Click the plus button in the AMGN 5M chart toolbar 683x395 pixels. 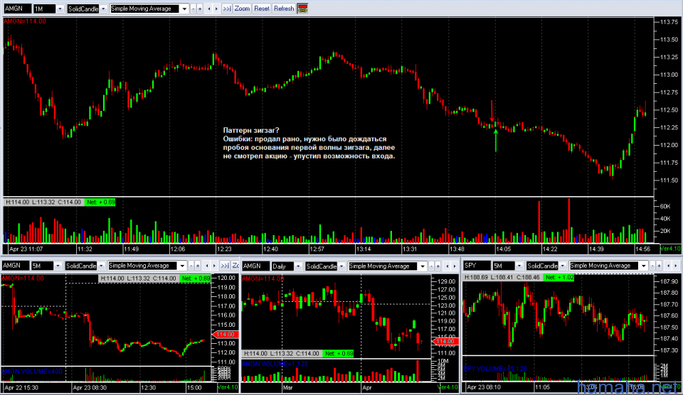197,266
